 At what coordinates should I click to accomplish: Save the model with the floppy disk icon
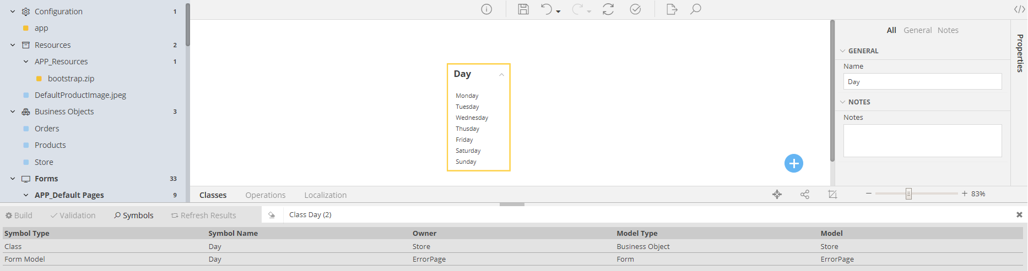(523, 9)
